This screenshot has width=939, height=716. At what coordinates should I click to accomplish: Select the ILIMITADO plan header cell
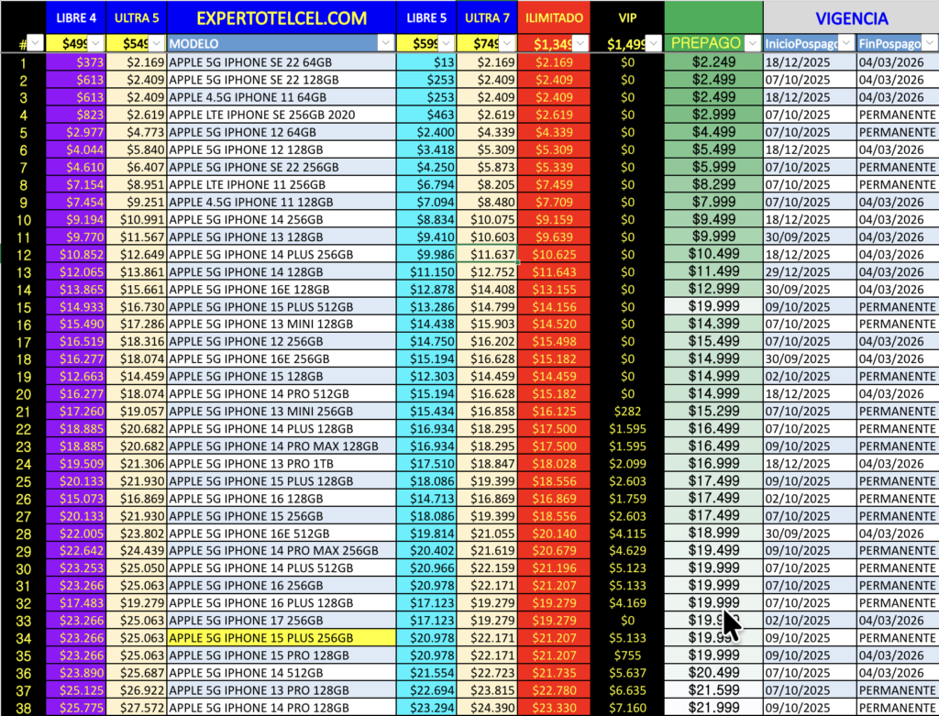[552, 17]
